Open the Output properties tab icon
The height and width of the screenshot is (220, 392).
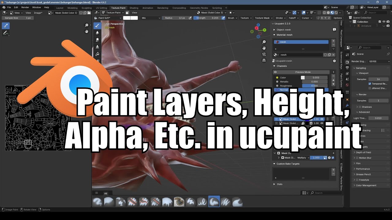click(347, 68)
